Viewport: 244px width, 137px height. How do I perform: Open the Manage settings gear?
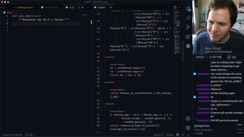point(188,128)
